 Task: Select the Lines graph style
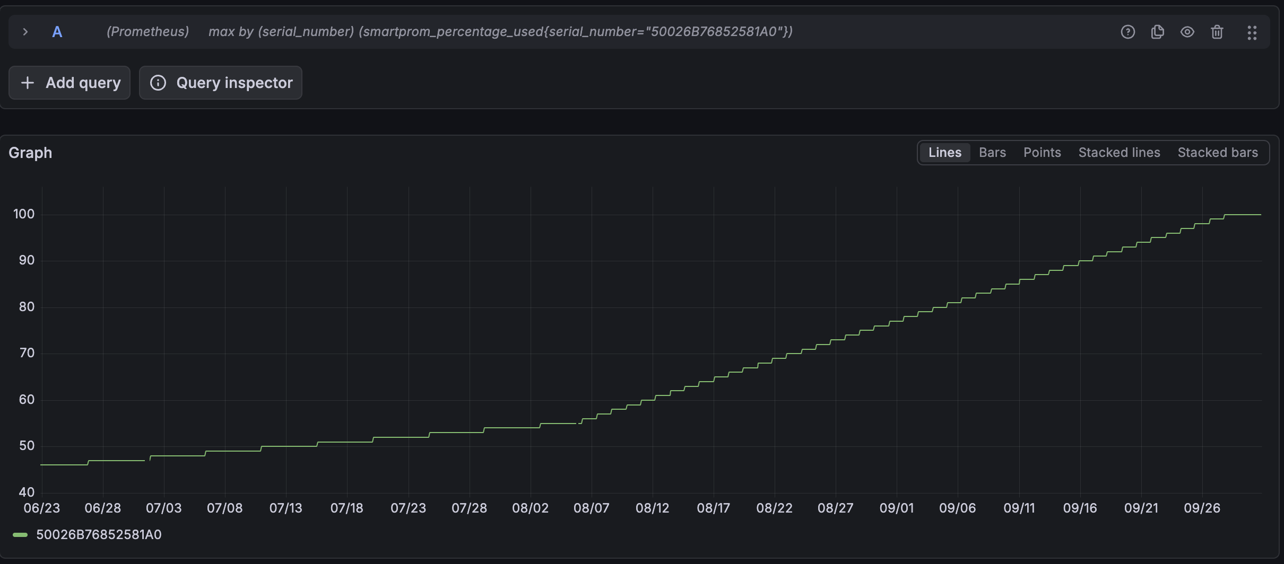pos(944,153)
